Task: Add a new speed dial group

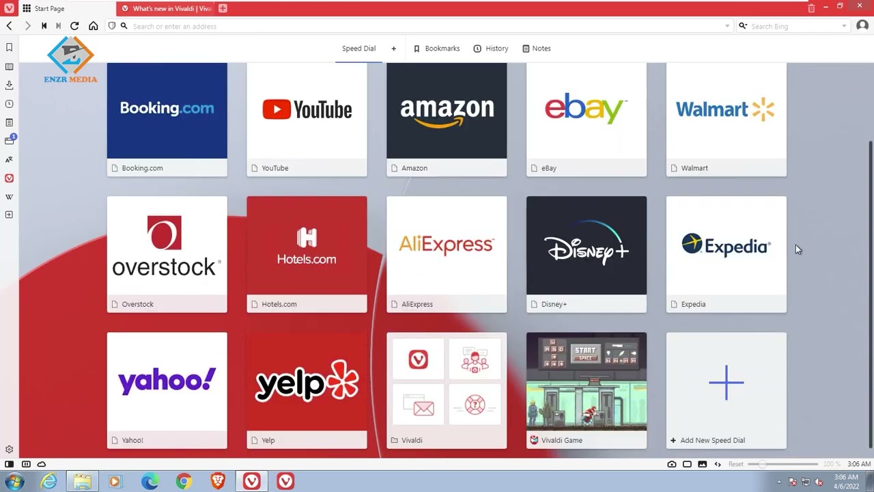Action: click(393, 49)
